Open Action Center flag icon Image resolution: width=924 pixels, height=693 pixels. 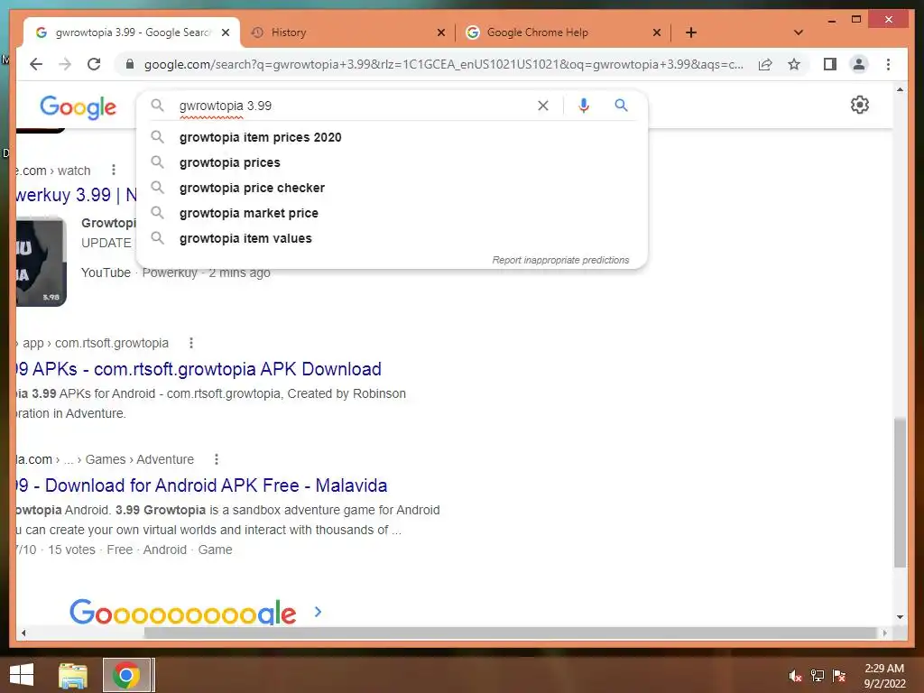pyautogui.click(x=838, y=676)
